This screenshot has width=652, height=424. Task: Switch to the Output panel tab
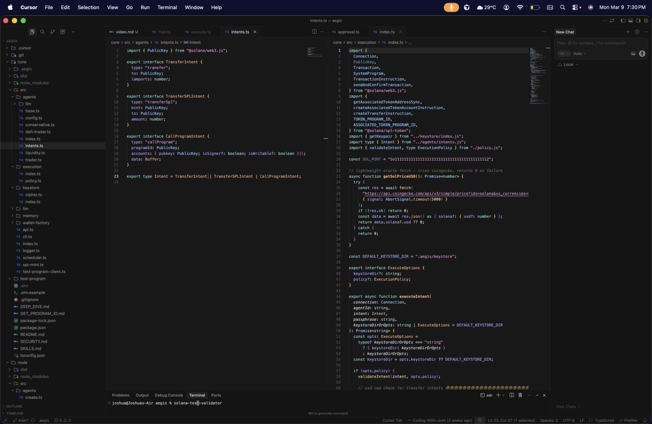point(142,395)
